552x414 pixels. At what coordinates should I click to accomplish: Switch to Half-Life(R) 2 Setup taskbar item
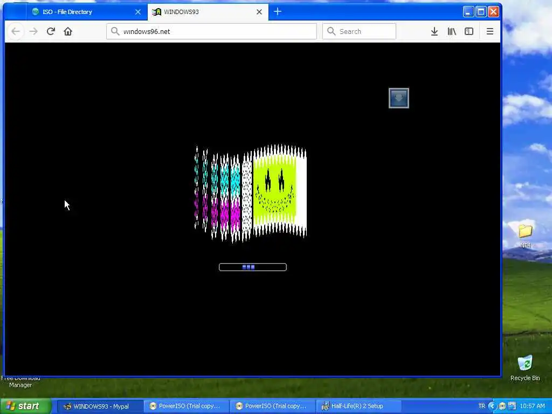pyautogui.click(x=359, y=406)
